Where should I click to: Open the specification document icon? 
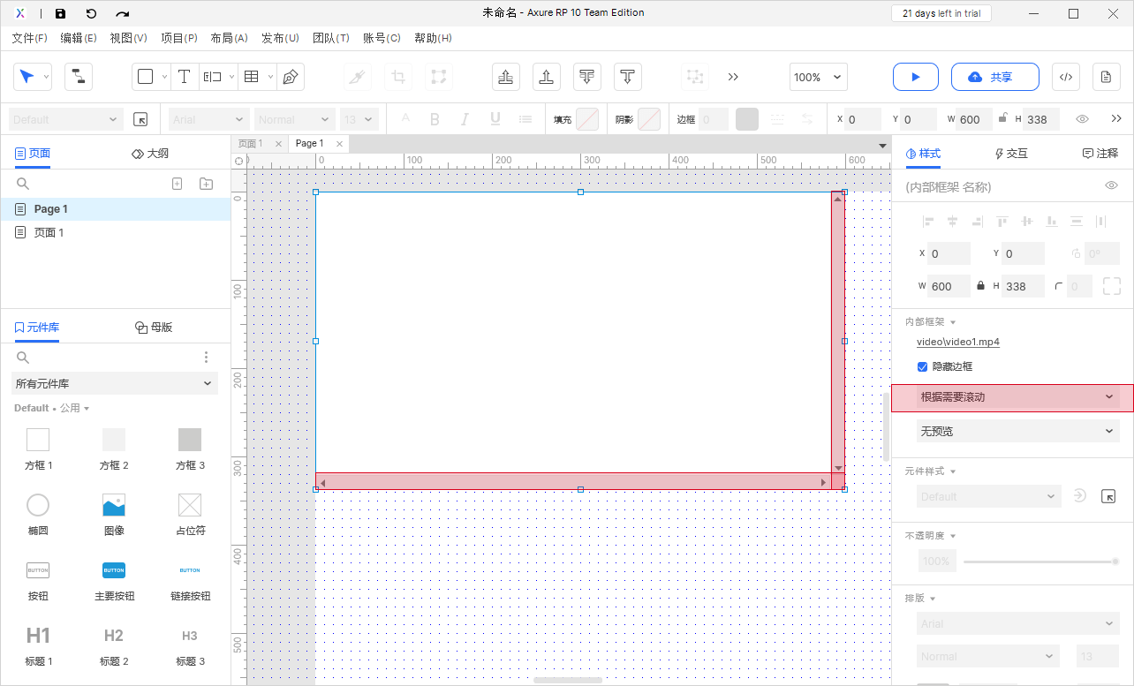pyautogui.click(x=1107, y=77)
